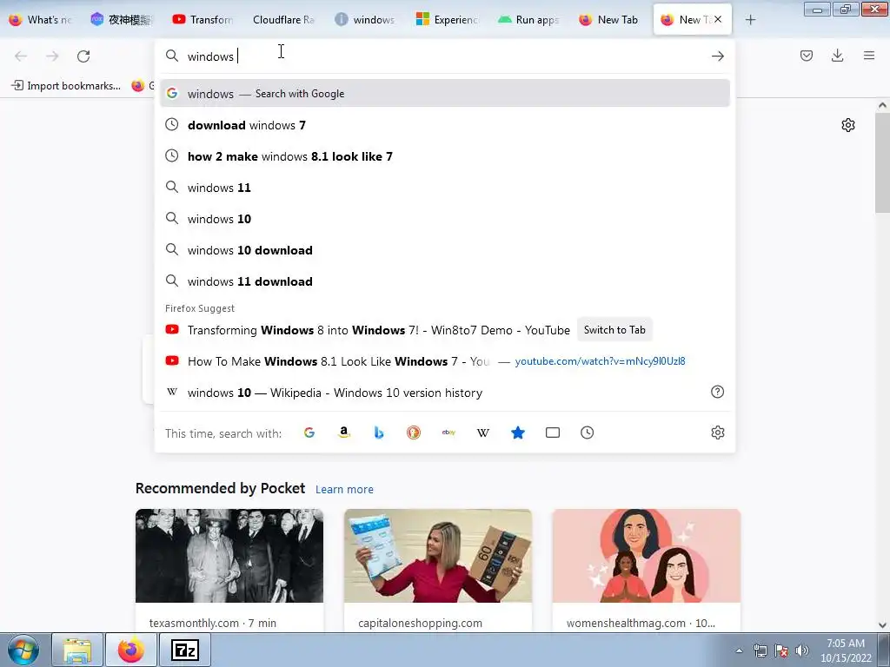Click the Switch to Tab button
Image resolution: width=890 pixels, height=667 pixels.
[x=614, y=329]
